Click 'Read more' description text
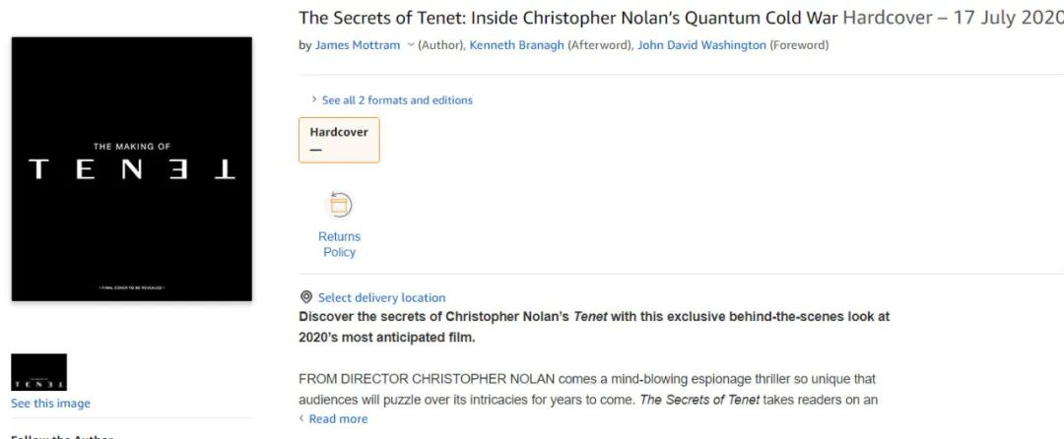Screen dimensions: 1064x439 click(x=338, y=418)
